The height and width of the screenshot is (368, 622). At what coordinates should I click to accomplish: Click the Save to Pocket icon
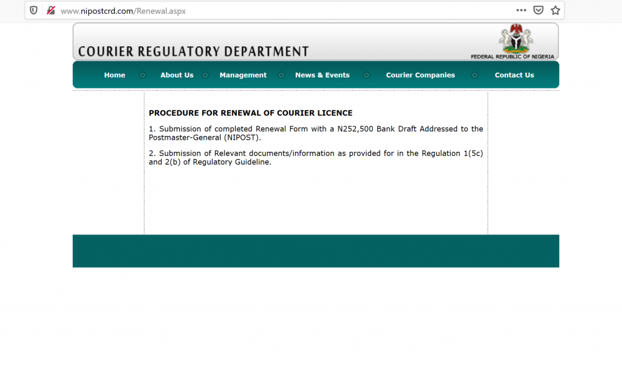[x=538, y=10]
